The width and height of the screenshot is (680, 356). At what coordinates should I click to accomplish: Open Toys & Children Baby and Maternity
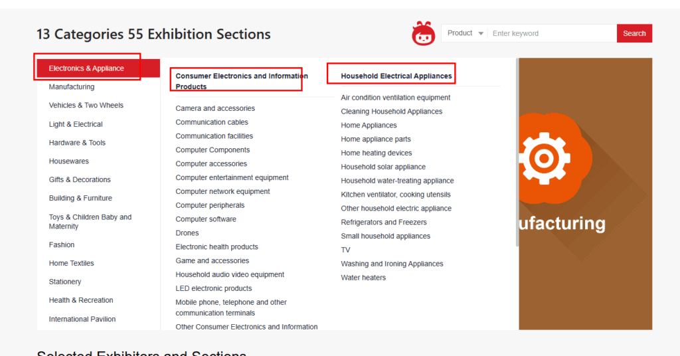(x=90, y=222)
